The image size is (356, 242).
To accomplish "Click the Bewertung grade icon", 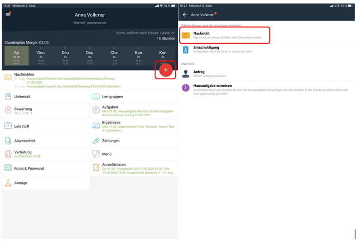I will tap(8, 110).
